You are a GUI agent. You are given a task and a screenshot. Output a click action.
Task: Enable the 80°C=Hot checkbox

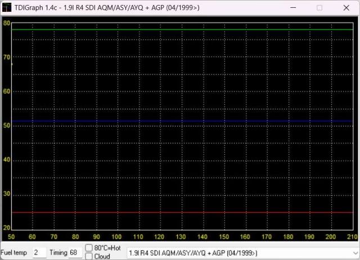[x=89, y=248]
